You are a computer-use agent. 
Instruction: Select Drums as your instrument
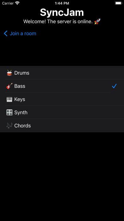point(62,73)
